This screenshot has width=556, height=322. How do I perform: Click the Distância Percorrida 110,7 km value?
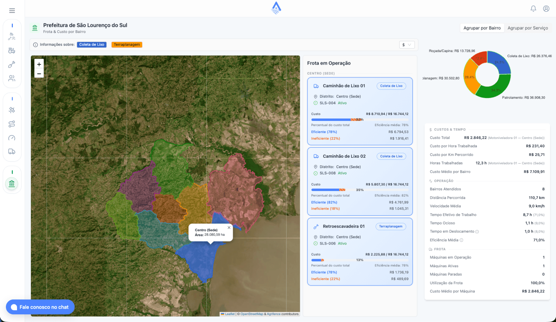(x=537, y=198)
